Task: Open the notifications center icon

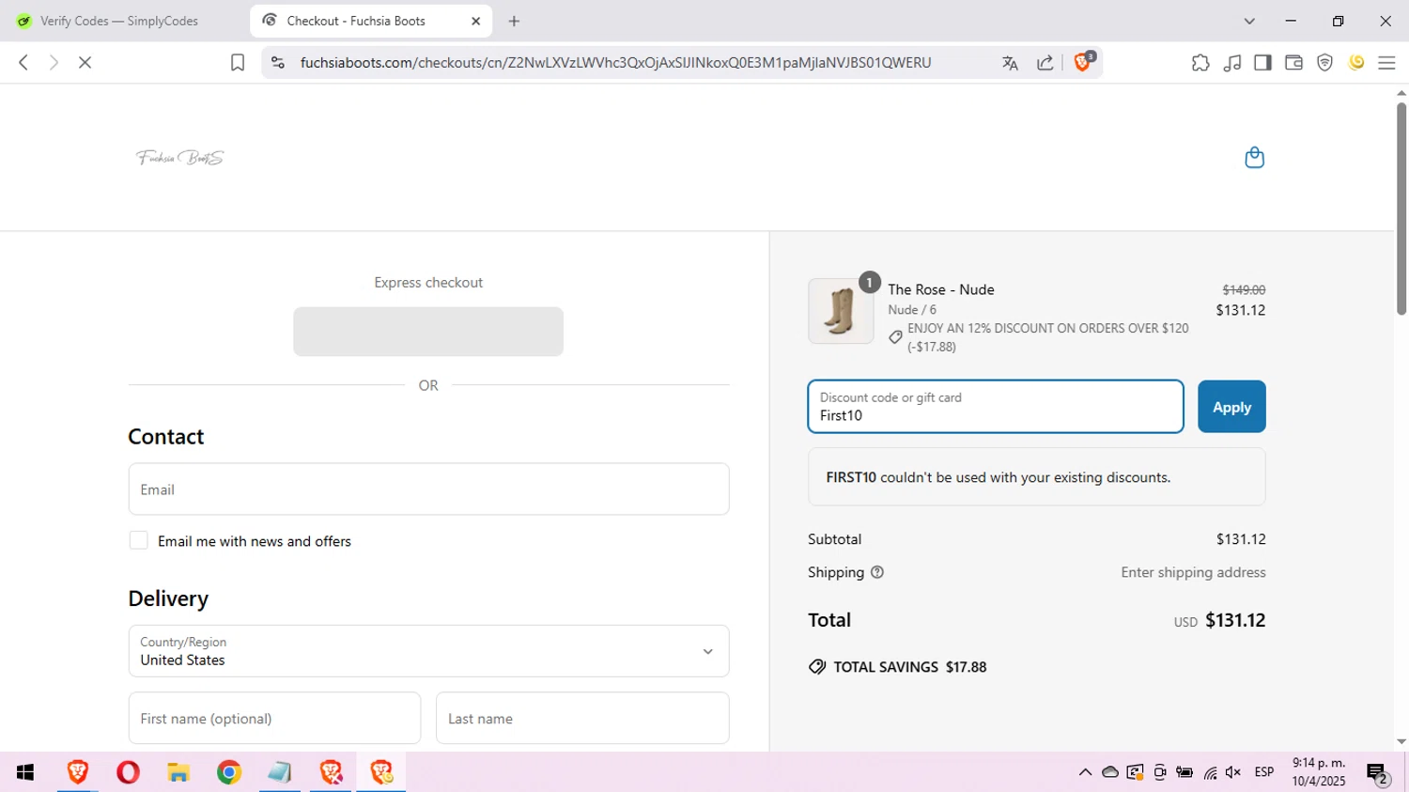Action: (1378, 773)
